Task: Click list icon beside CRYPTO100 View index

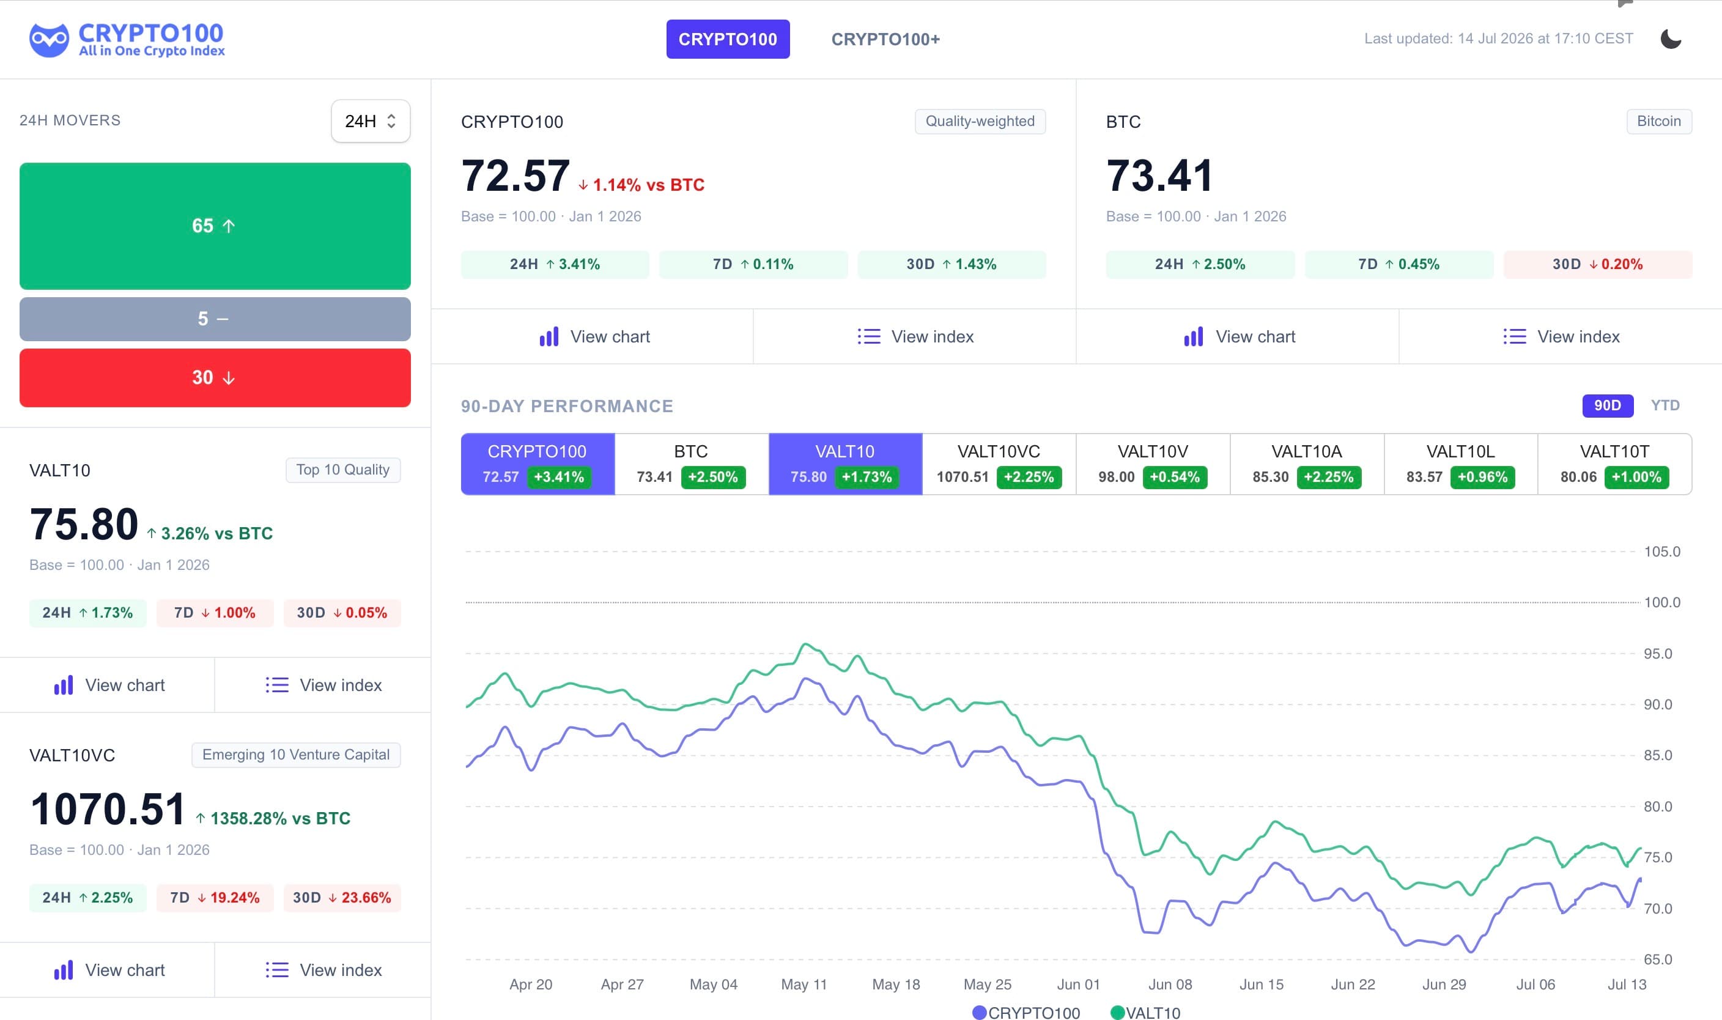Action: pos(868,336)
